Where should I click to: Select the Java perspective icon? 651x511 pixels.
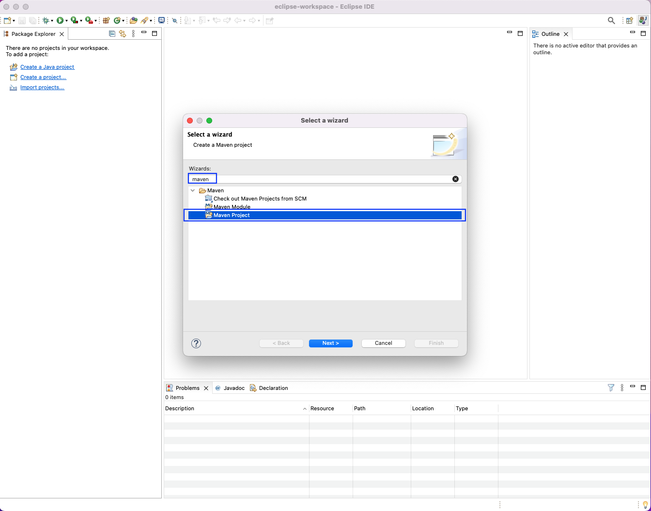tap(643, 20)
